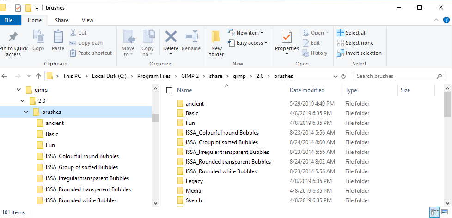Switch to the View tab

tap(87, 20)
